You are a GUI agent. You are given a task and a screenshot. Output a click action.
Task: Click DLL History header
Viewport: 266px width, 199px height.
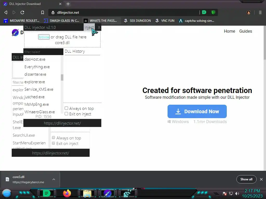[x=75, y=51]
